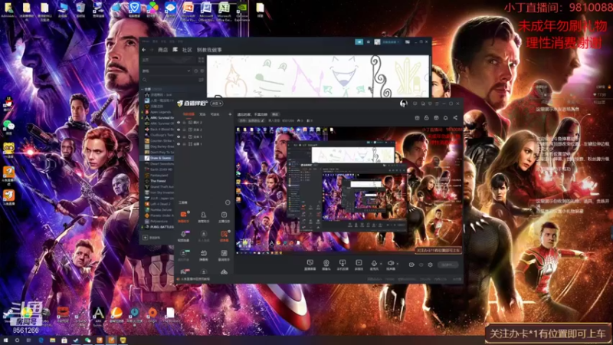Toggle visibility of the 图片 2 source

(179, 123)
